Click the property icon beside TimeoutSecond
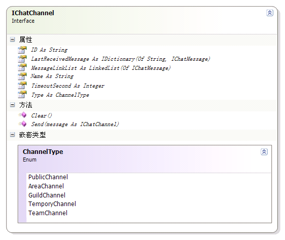285x240 pixels. (x=22, y=86)
